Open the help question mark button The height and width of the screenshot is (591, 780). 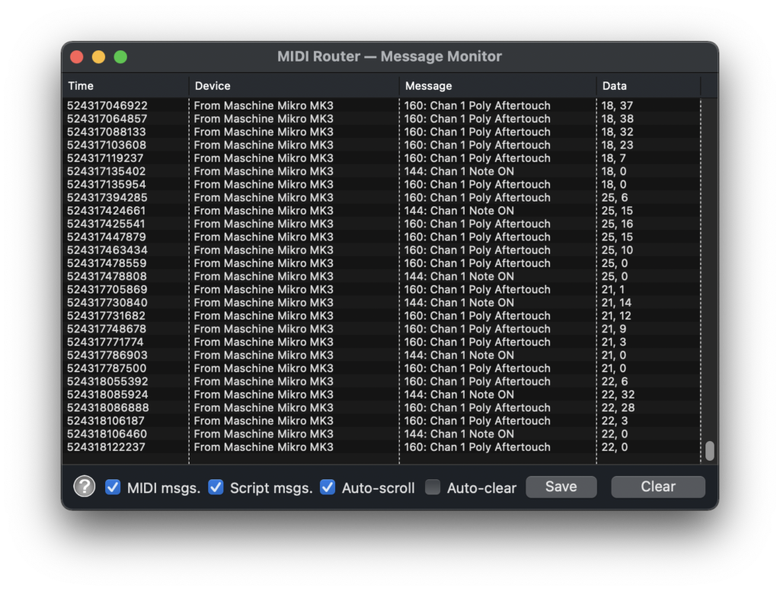[x=85, y=487]
